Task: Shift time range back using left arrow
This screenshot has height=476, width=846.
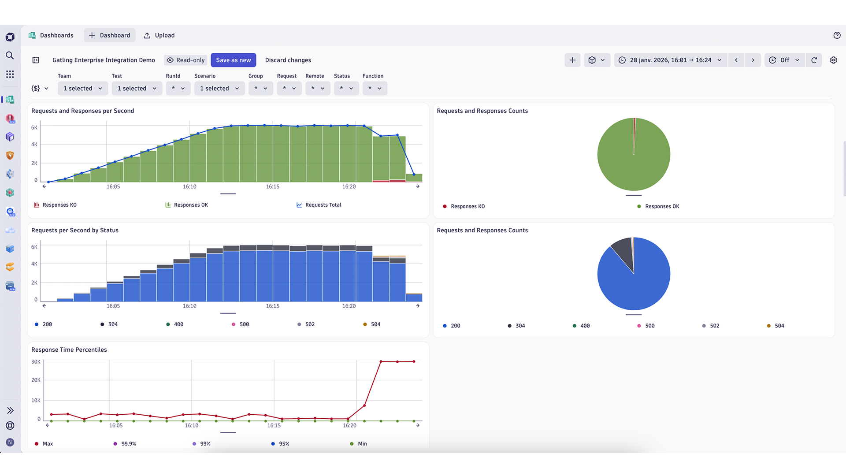Action: pyautogui.click(x=736, y=60)
